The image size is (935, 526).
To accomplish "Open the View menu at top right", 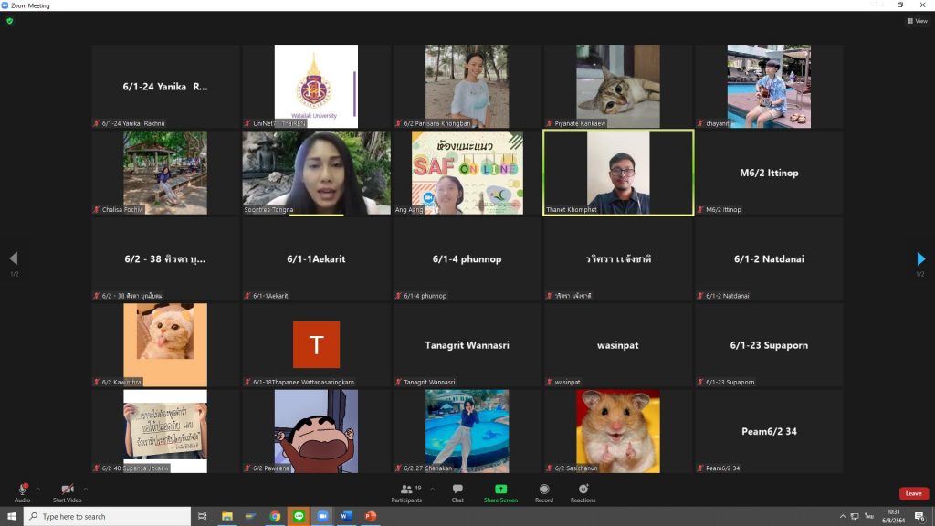I will (918, 20).
